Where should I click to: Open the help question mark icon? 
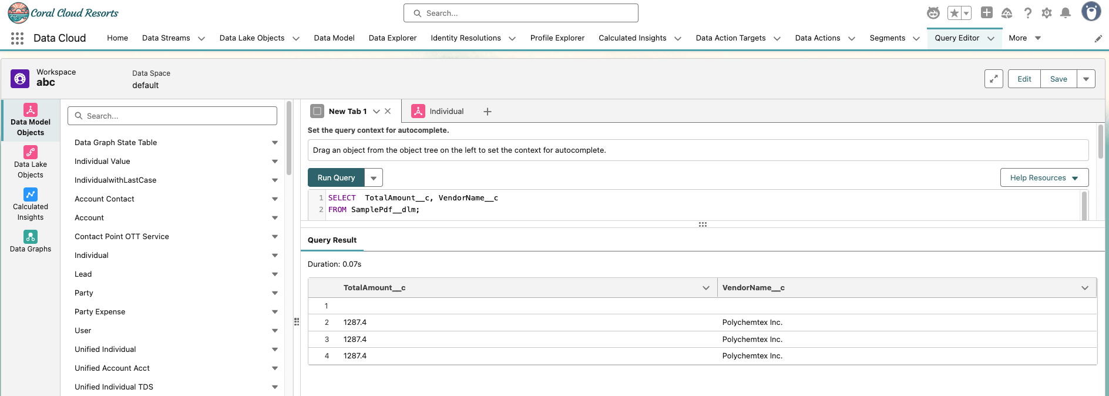click(1027, 13)
